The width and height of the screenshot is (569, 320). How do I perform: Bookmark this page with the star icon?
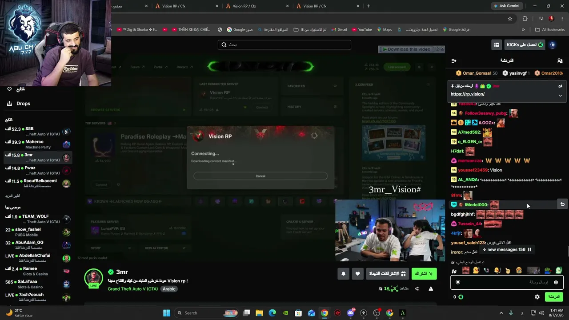[510, 19]
